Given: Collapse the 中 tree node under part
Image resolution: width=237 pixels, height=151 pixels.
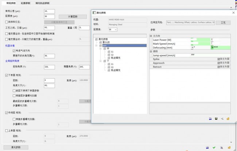Looking at the screenshot, I should 100,49.
